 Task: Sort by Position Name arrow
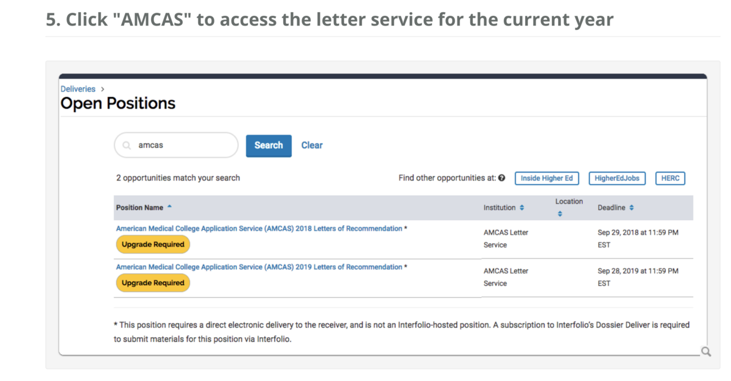click(169, 207)
